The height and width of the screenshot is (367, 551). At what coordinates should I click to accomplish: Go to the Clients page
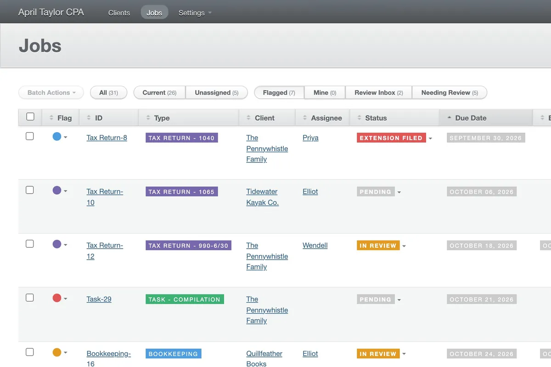coord(119,13)
